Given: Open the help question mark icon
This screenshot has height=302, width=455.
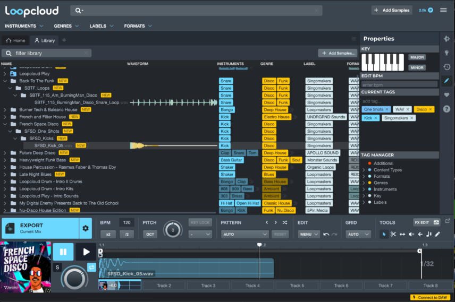Looking at the screenshot, I should pyautogui.click(x=446, y=109).
